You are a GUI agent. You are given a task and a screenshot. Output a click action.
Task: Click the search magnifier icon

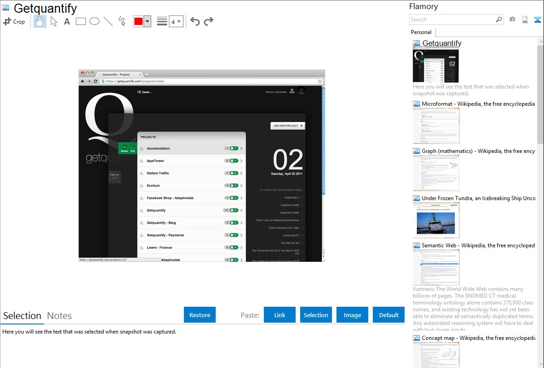click(x=499, y=20)
